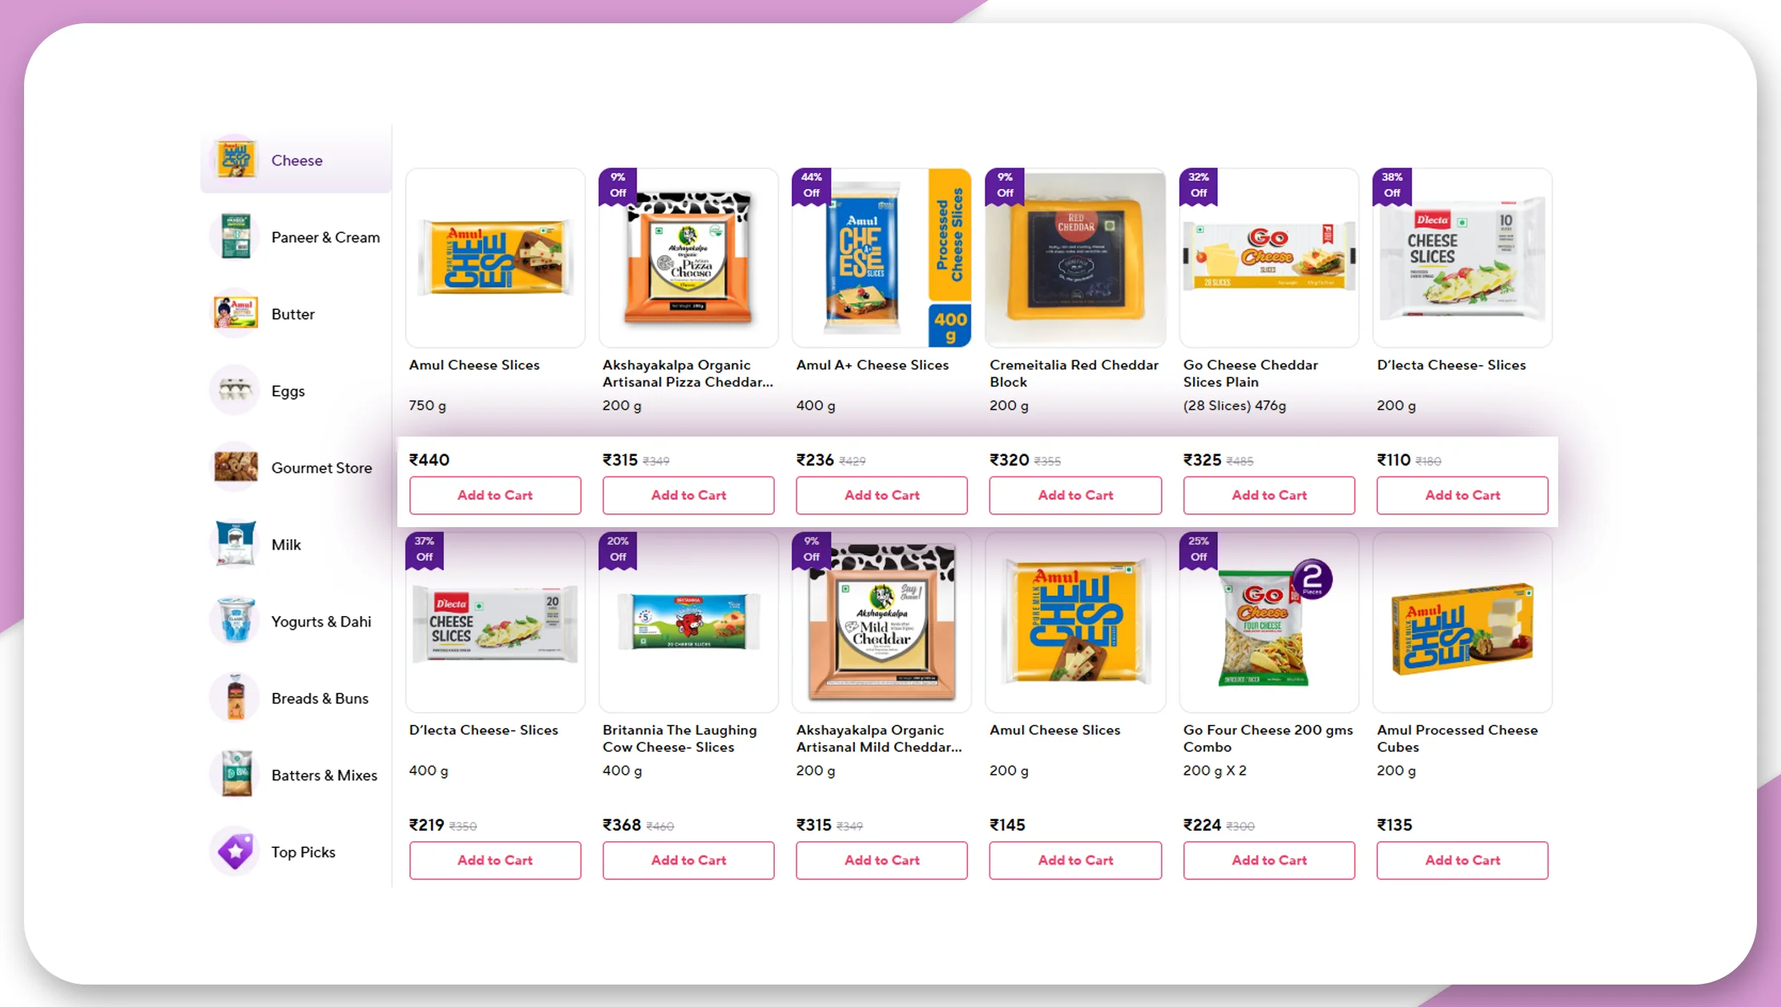Add Britannia Laughing Cow Slices to cart

688,860
